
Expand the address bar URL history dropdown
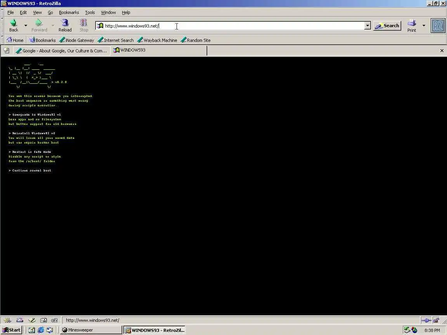[367, 26]
